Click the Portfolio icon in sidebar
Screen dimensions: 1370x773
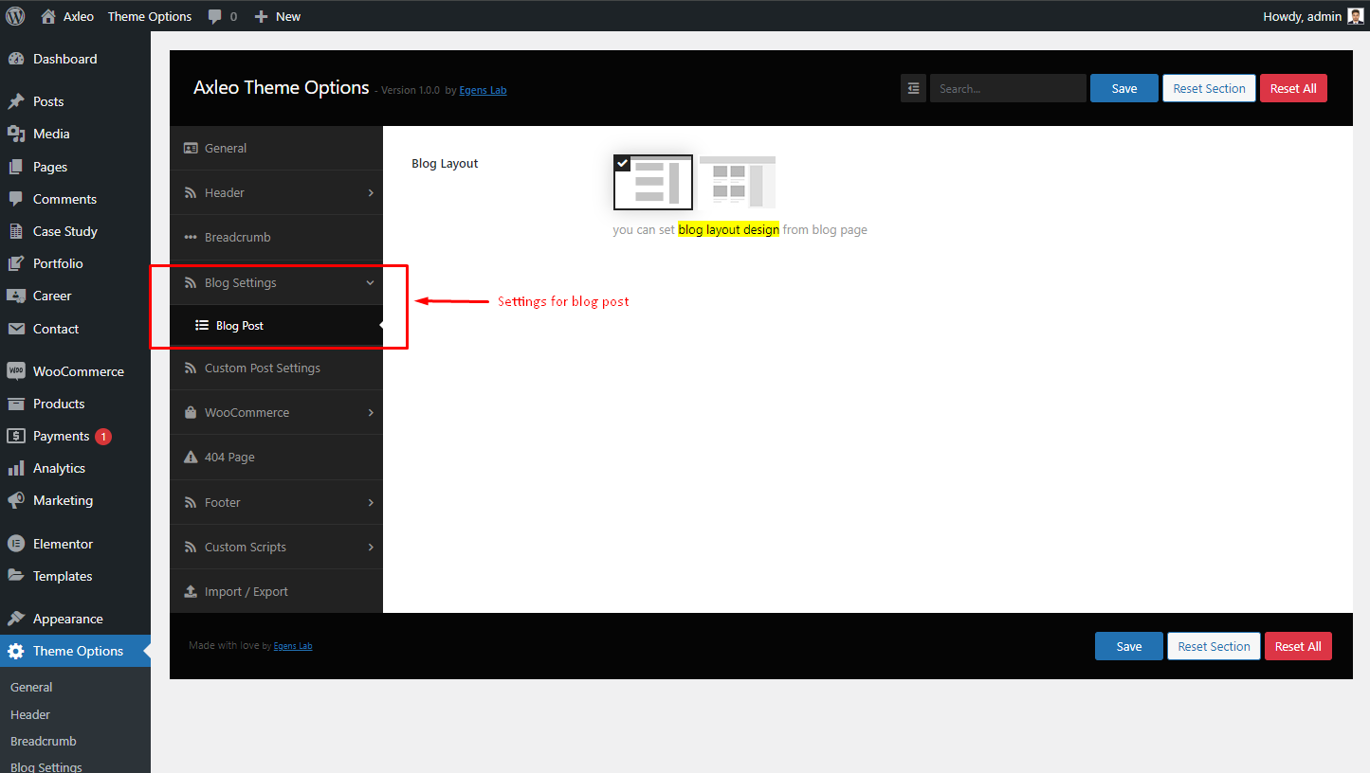15,263
